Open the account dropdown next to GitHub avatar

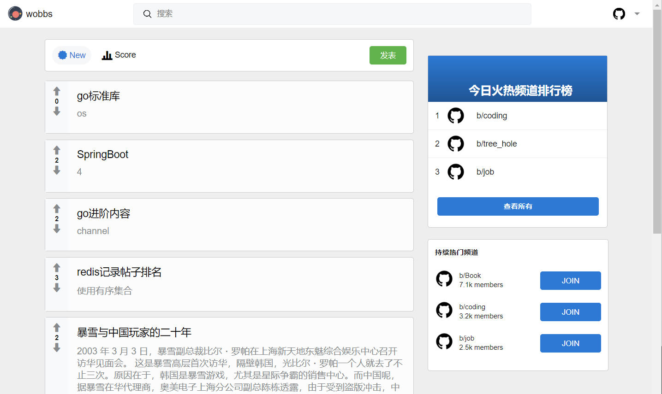pos(637,14)
